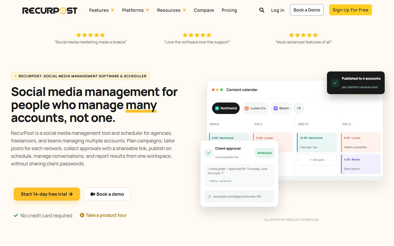Viewport: 394px width, 246px height.
Task: Open the Resources menu
Action: point(169,10)
